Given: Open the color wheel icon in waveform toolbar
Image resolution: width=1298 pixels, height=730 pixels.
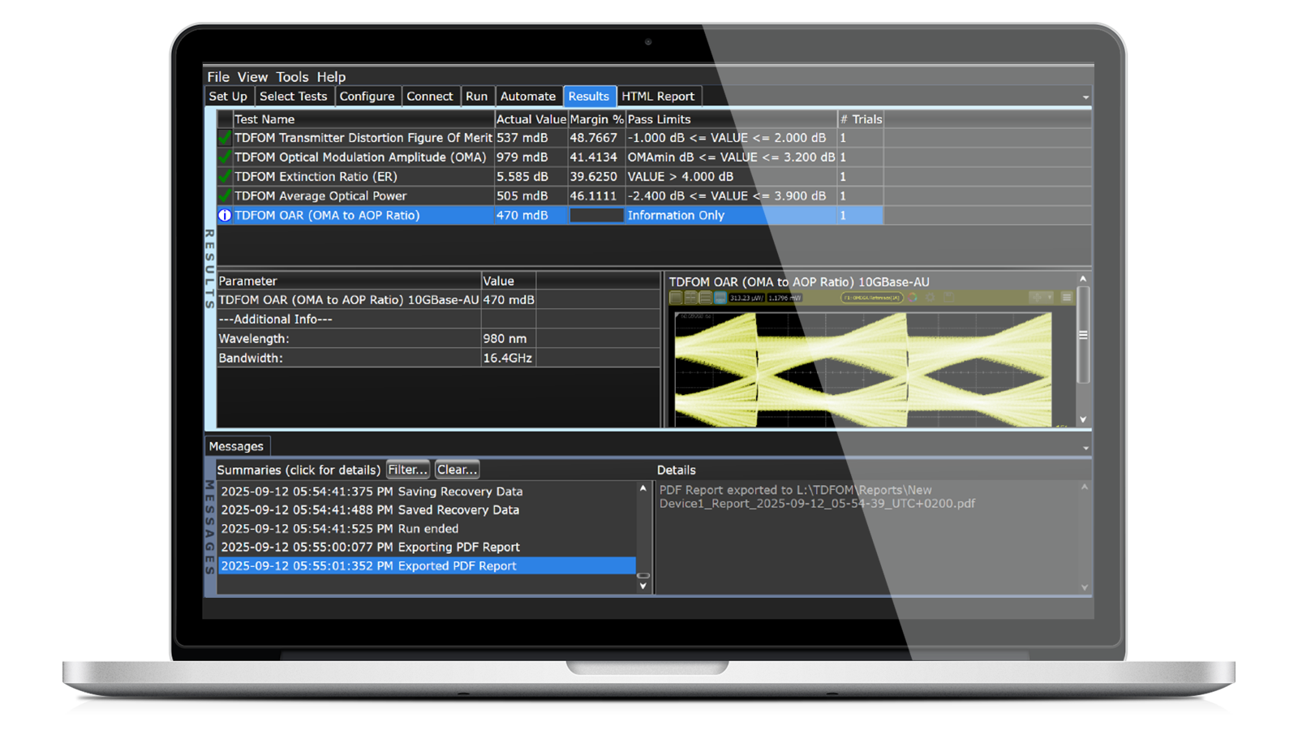Looking at the screenshot, I should coord(913,298).
